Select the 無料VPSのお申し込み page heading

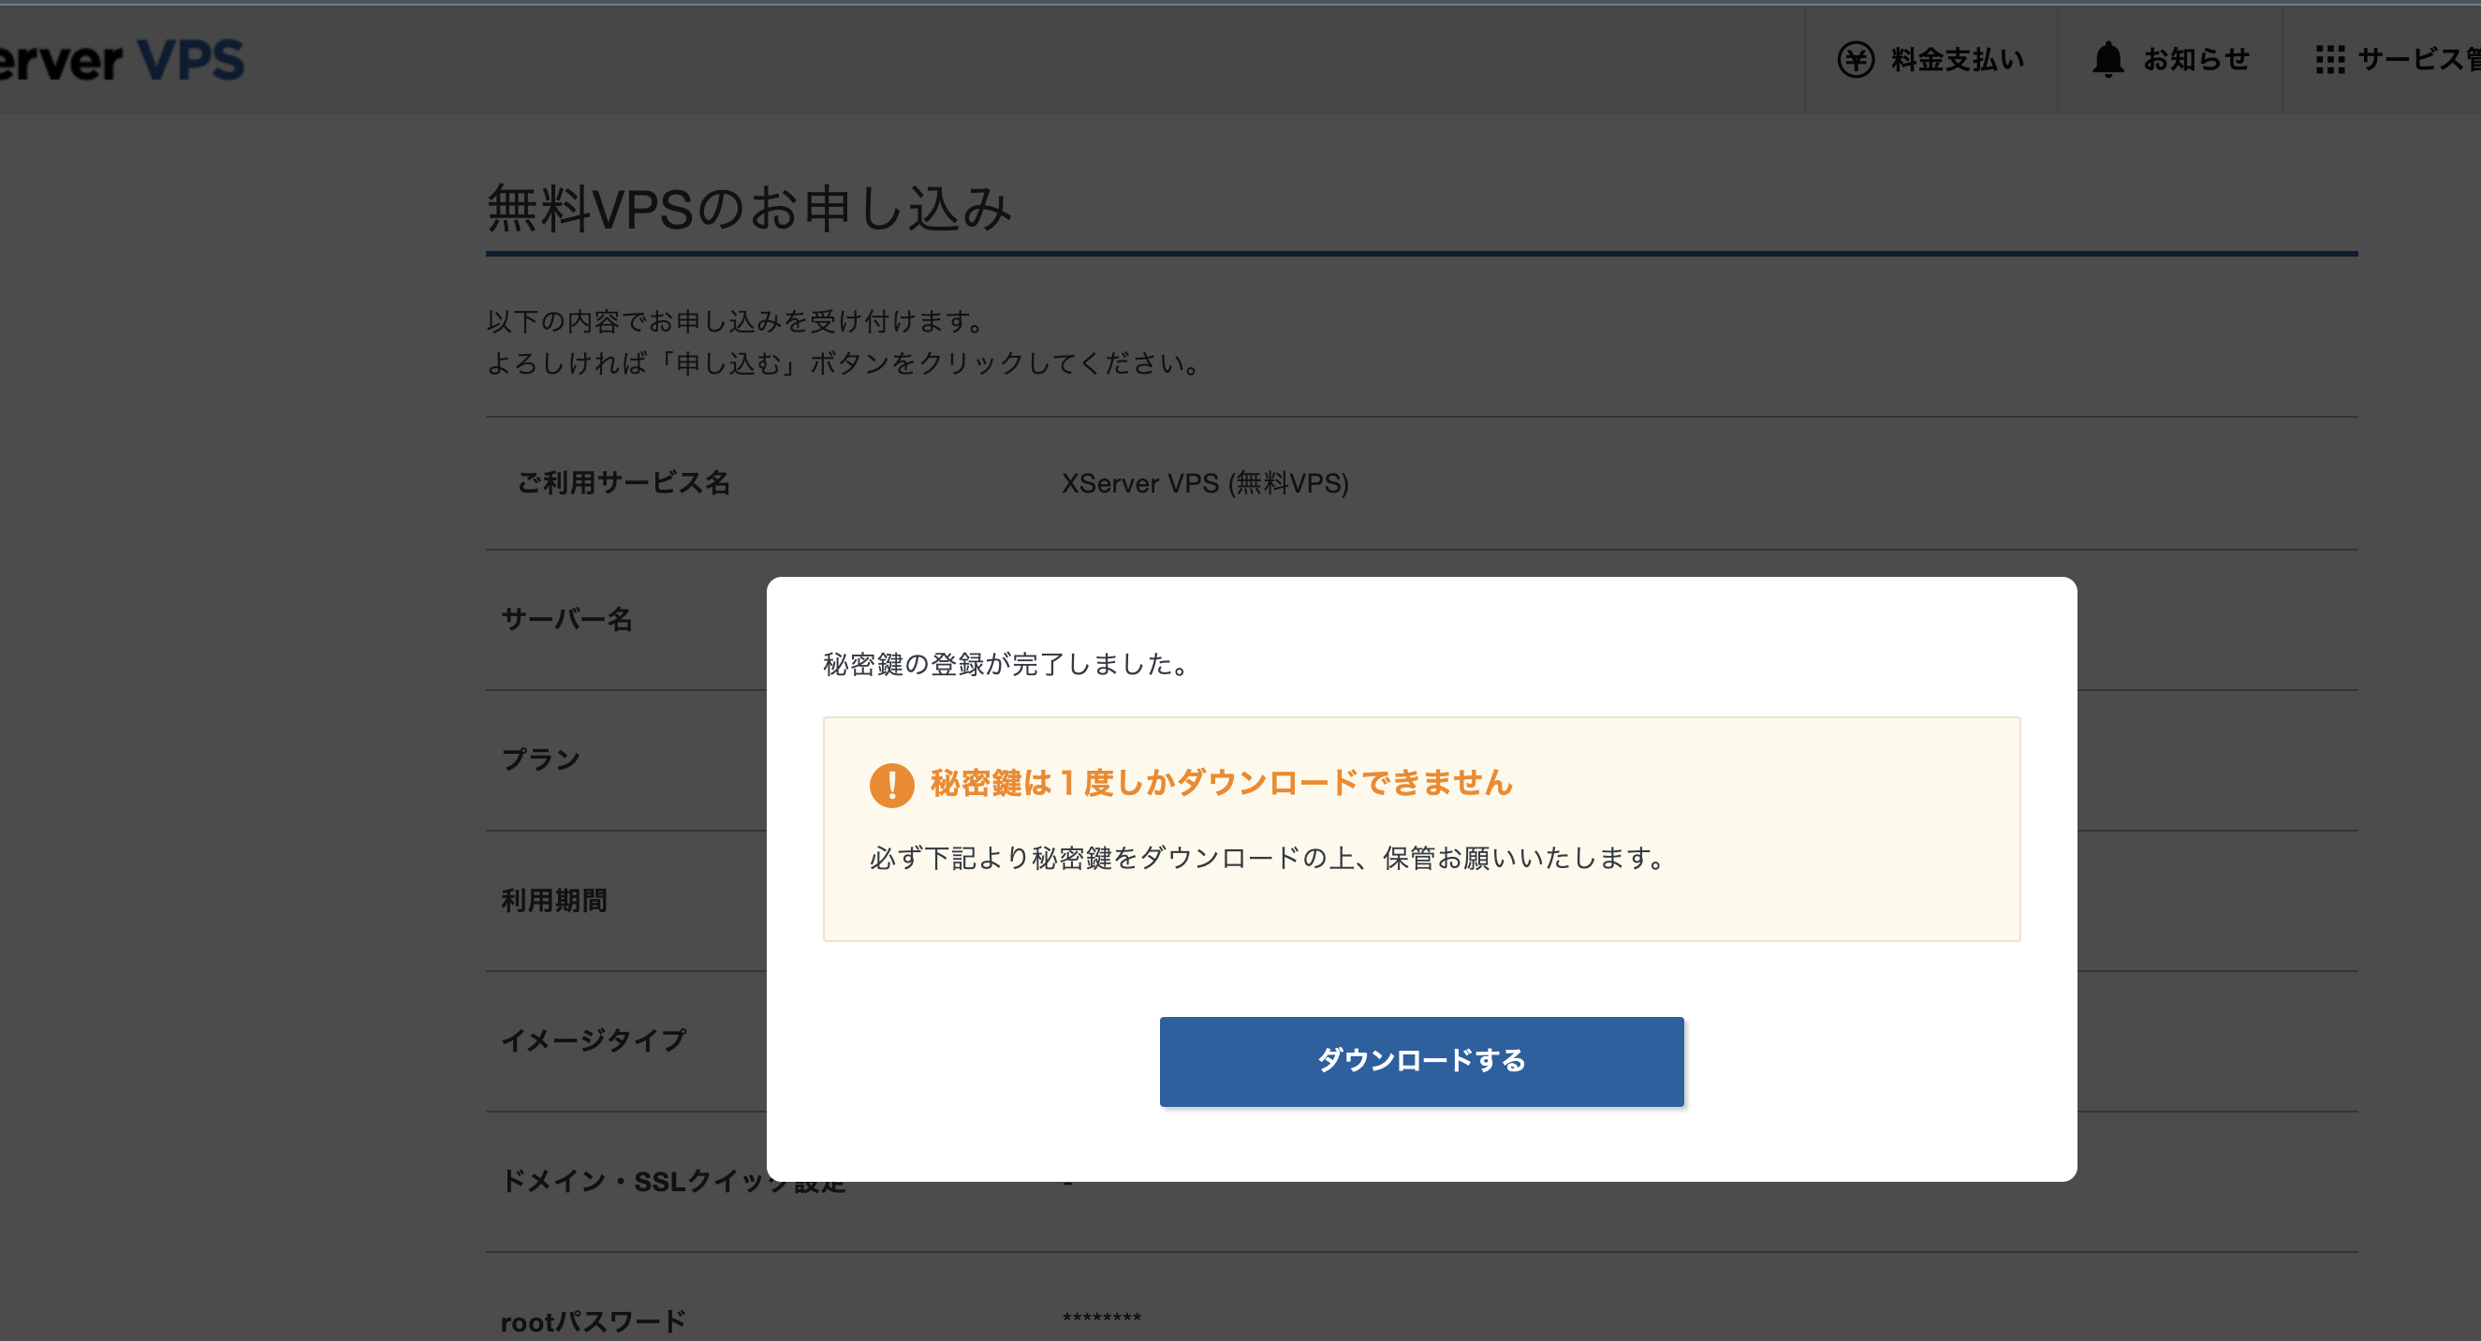(749, 210)
